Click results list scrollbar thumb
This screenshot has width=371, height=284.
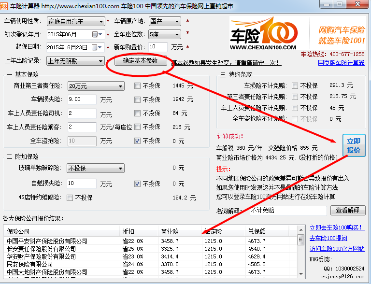click(x=301, y=240)
